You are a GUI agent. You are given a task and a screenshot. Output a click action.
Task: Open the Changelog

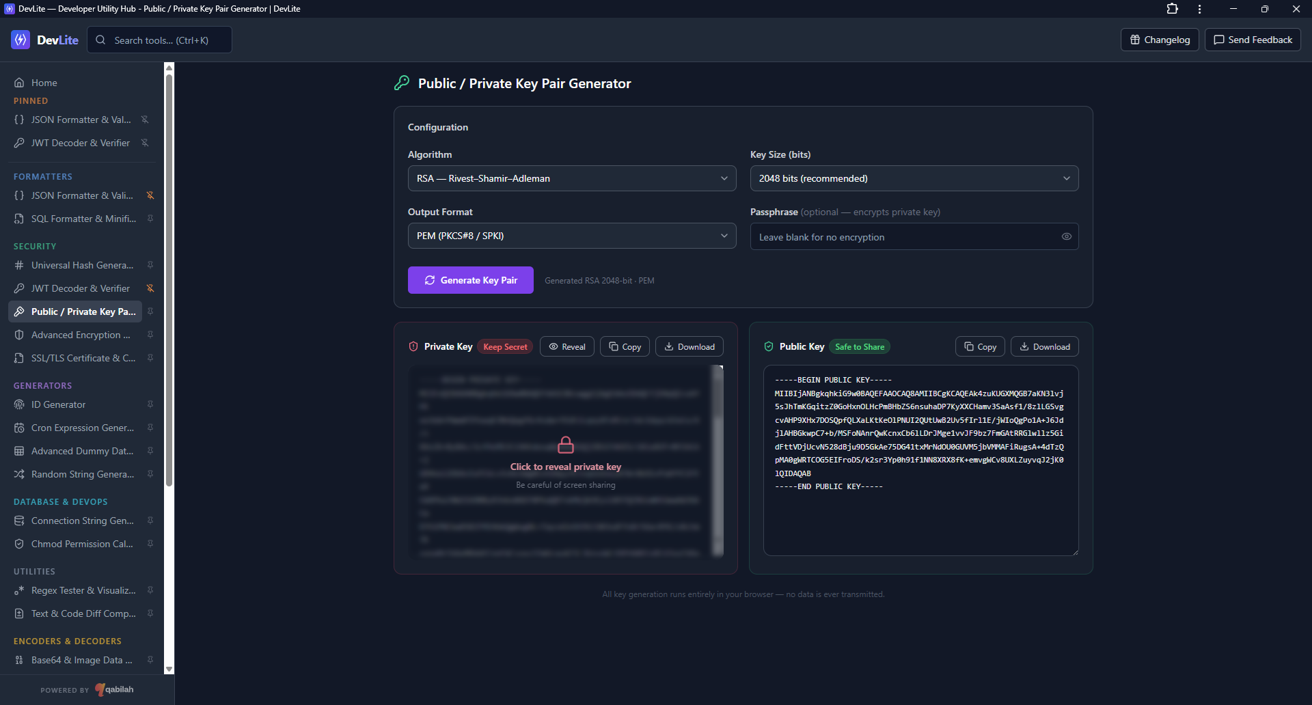(x=1160, y=40)
